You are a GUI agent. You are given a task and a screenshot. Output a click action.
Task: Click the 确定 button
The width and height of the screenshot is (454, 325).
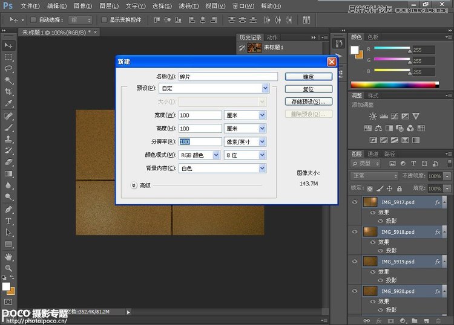308,77
